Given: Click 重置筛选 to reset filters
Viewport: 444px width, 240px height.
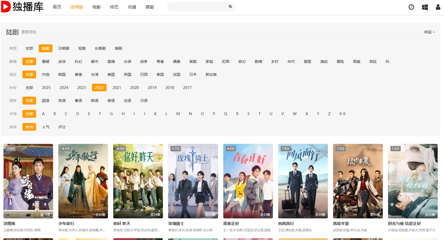Looking at the screenshot, I should click(29, 32).
